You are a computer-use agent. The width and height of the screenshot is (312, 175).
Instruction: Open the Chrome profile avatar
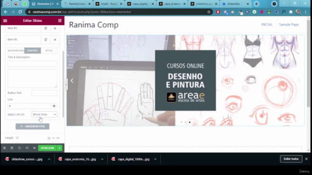[298, 12]
